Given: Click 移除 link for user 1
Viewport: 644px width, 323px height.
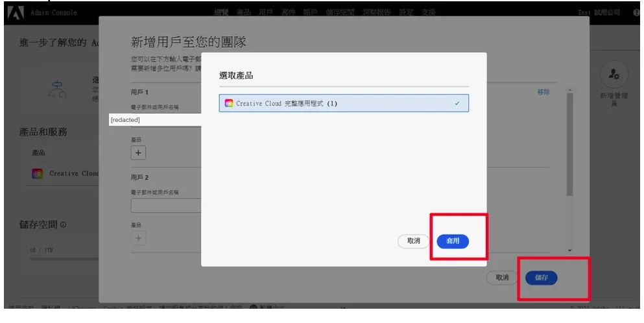Looking at the screenshot, I should pyautogui.click(x=543, y=92).
